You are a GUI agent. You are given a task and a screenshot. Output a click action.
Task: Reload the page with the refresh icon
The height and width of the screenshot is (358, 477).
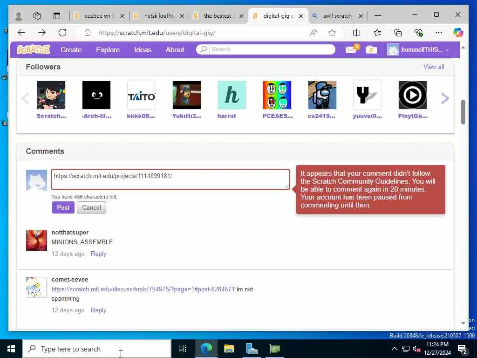point(62,33)
